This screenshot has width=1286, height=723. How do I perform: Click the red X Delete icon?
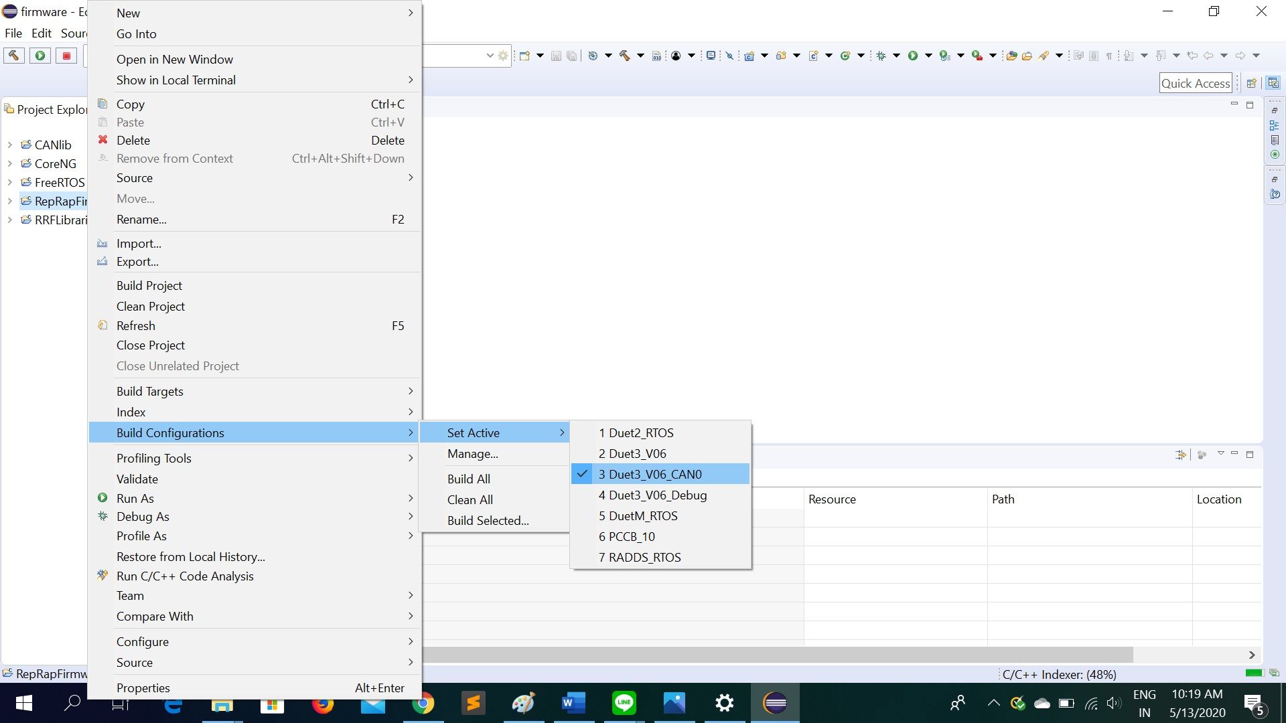coord(102,140)
